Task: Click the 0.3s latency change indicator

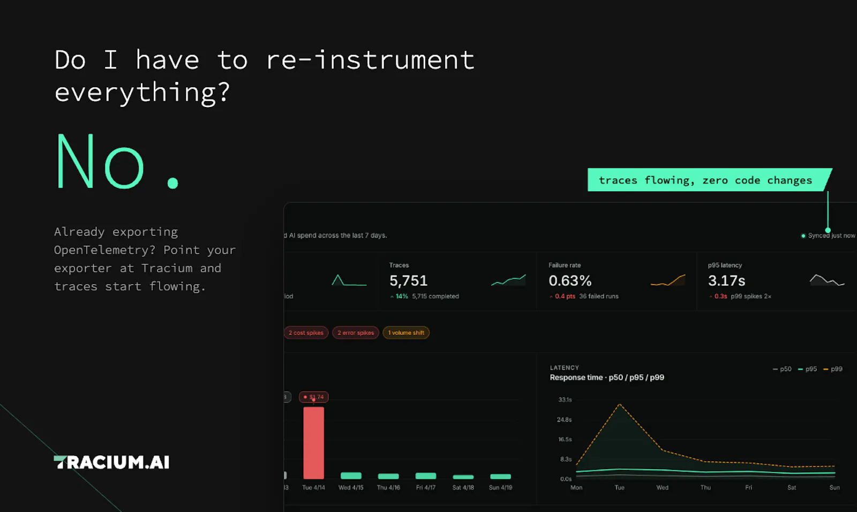Action: [x=718, y=296]
